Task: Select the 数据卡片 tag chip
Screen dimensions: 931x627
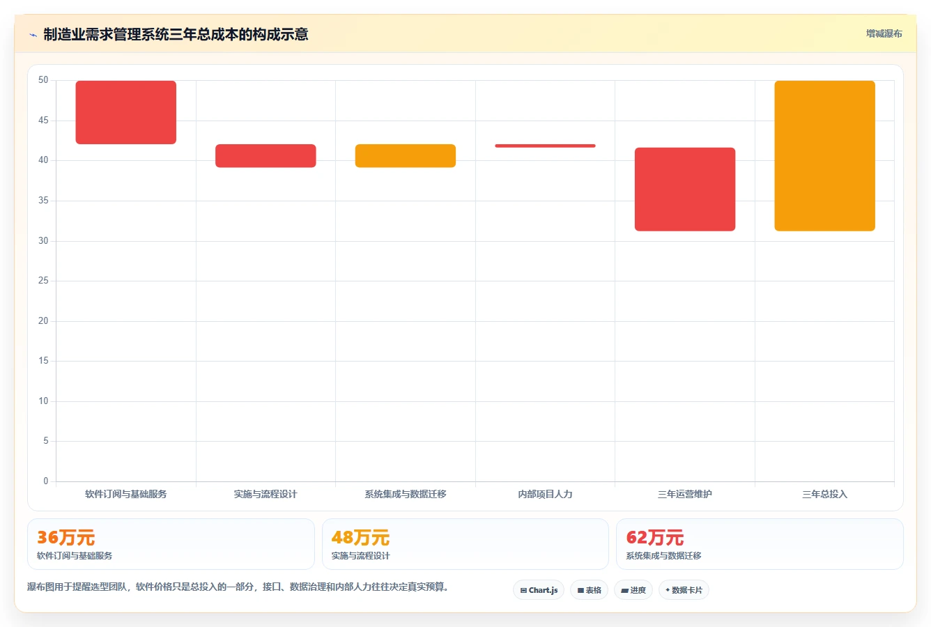Action: pyautogui.click(x=684, y=590)
